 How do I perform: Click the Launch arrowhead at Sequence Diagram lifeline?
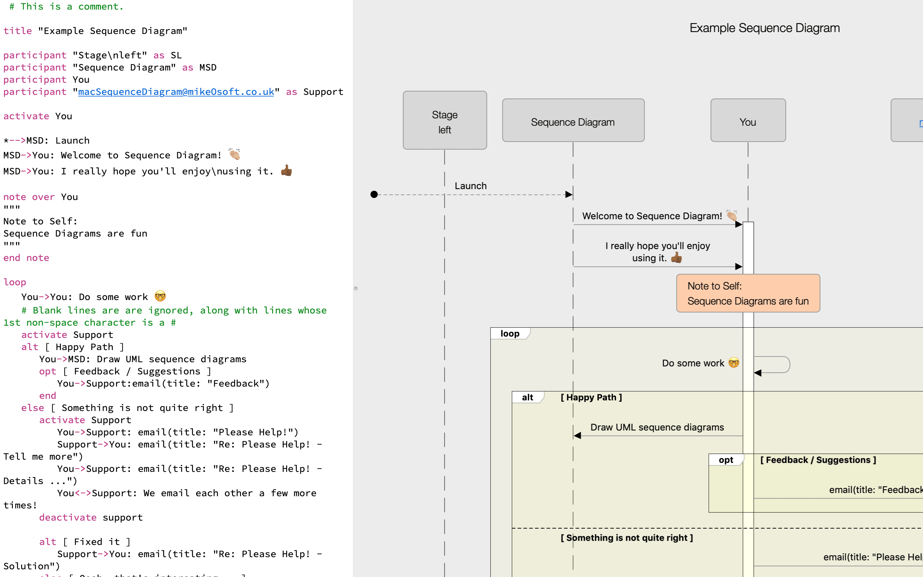point(569,195)
